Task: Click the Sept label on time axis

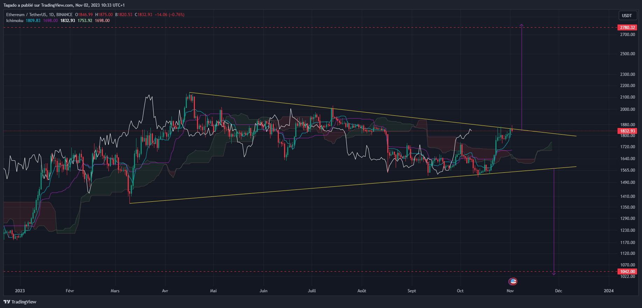Action: coord(412,291)
